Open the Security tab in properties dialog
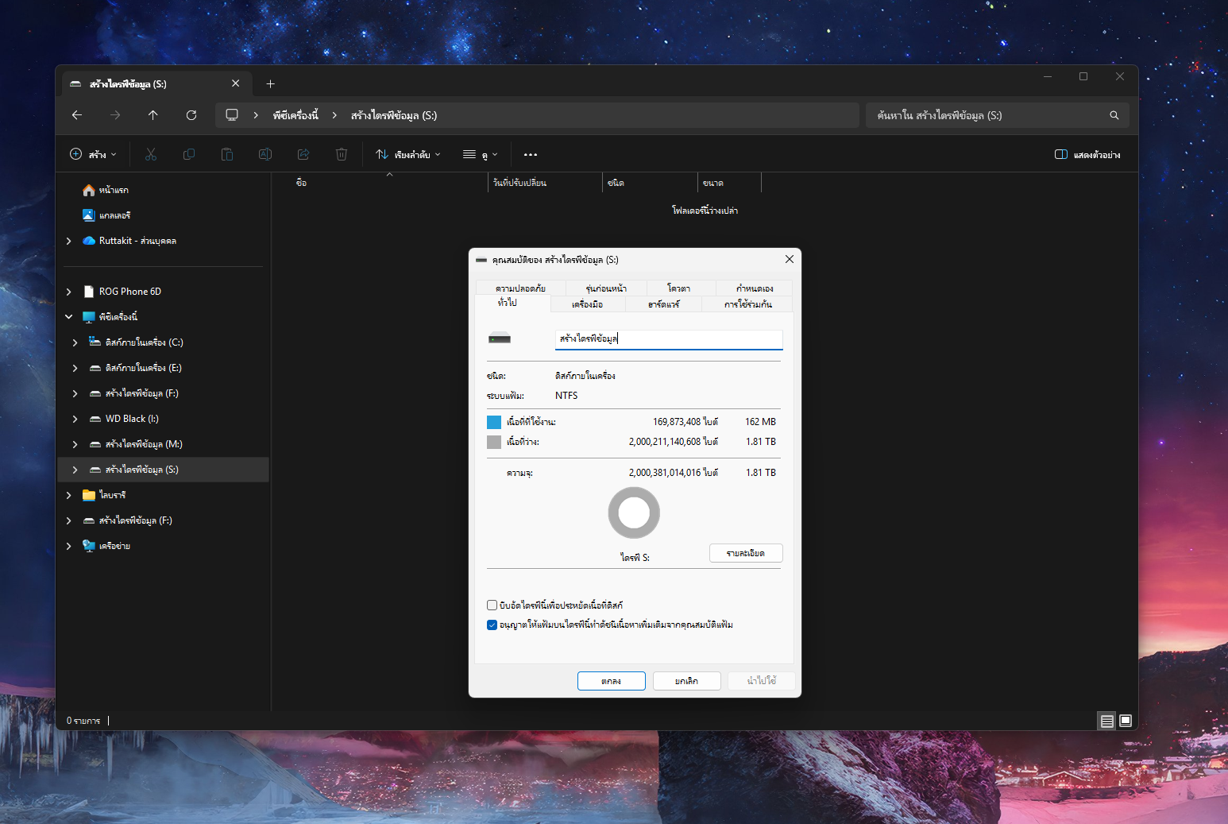Image resolution: width=1228 pixels, height=824 pixels. [521, 288]
